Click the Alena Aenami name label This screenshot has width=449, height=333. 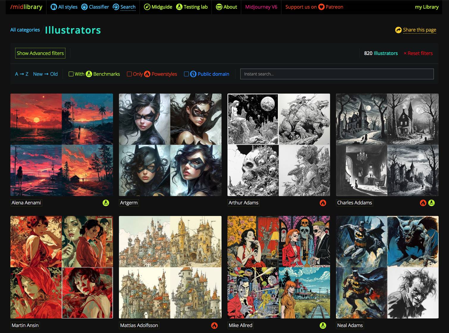click(x=26, y=203)
